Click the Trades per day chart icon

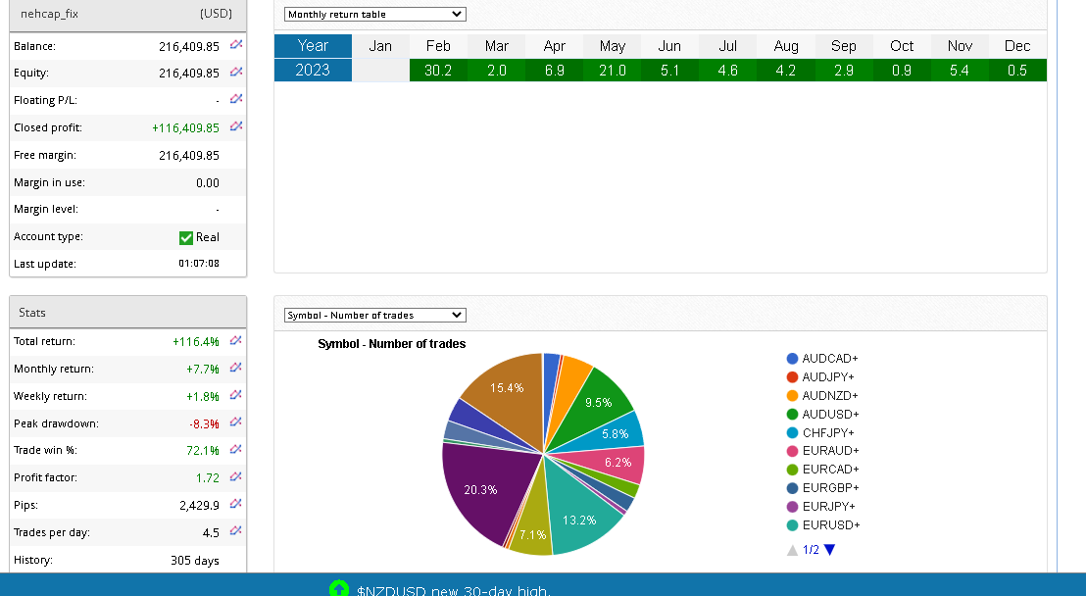point(235,531)
